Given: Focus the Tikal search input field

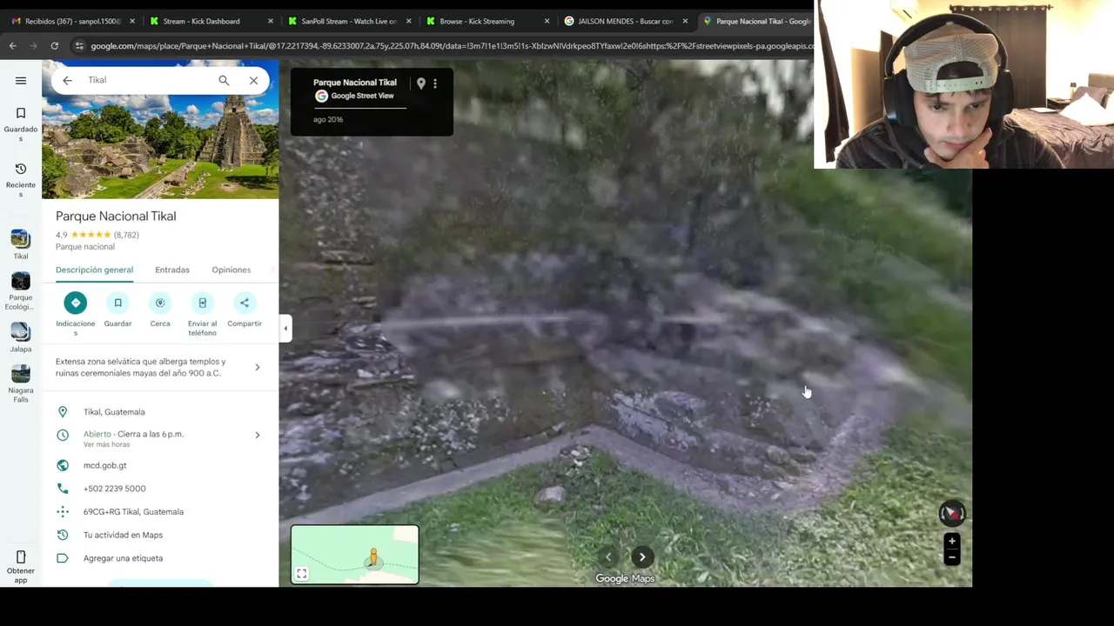Looking at the screenshot, I should (x=148, y=80).
